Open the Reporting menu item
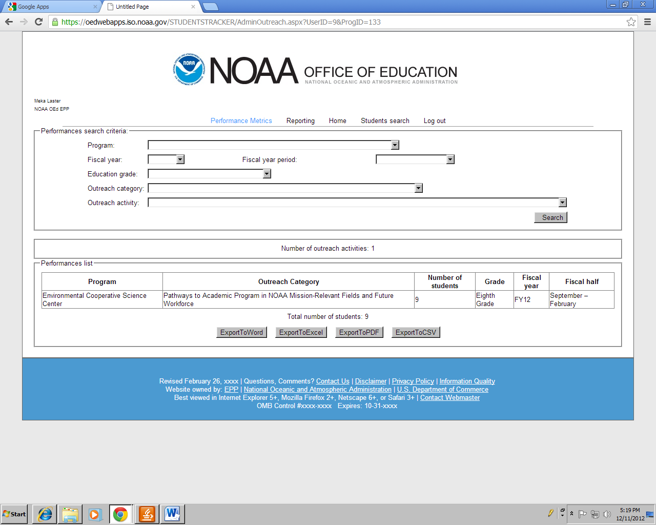This screenshot has width=656, height=525. tap(300, 121)
